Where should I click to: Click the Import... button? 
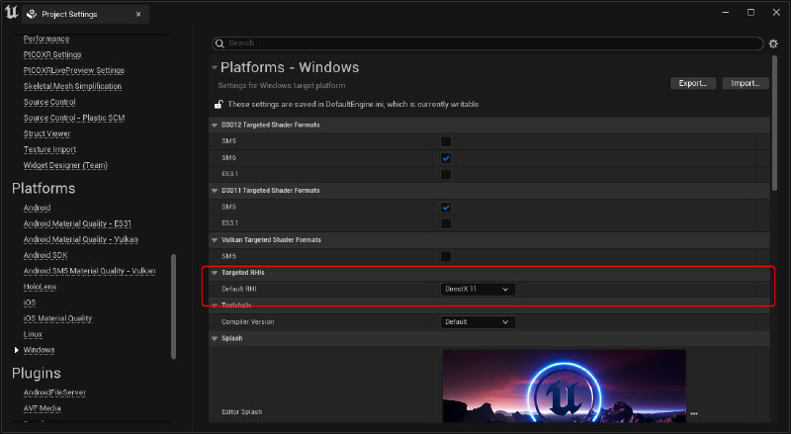[746, 83]
